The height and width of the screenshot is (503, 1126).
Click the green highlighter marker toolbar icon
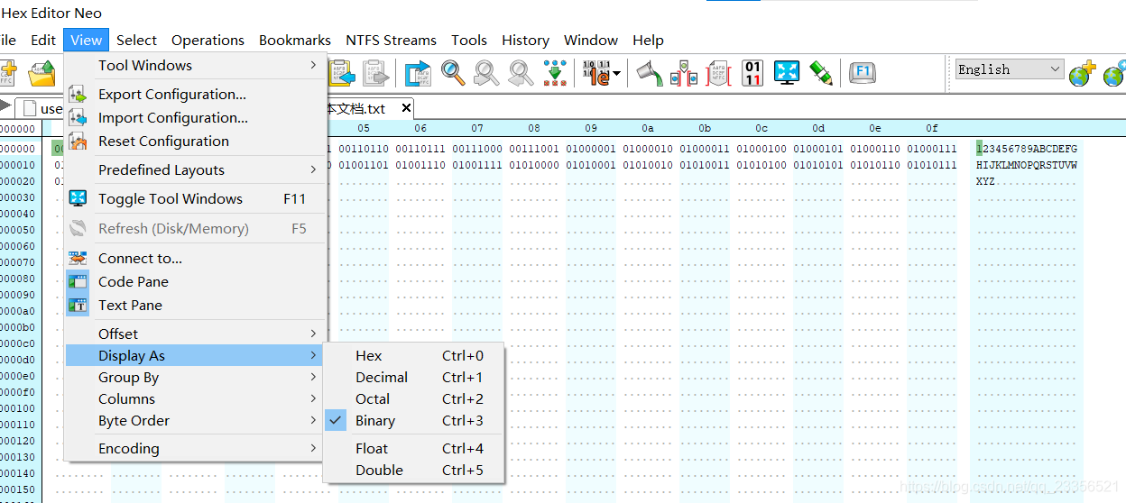point(820,72)
